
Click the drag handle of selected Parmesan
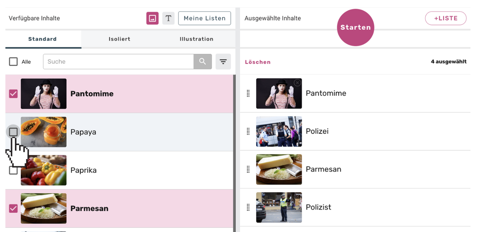[248, 170]
